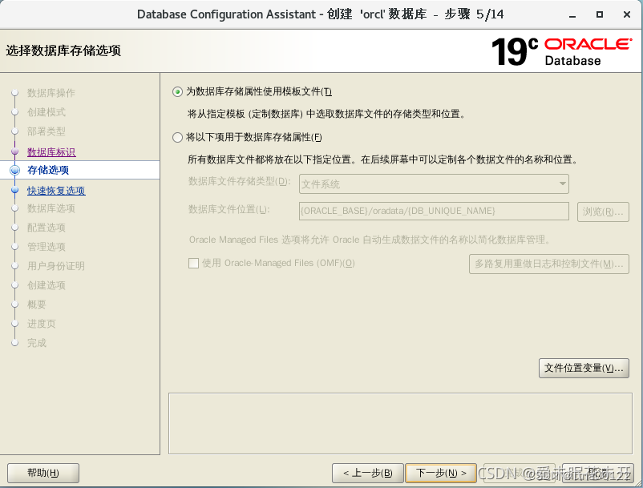643x488 pixels.
Task: Click the '选择数据库存储选项' page heading
Action: pos(63,50)
